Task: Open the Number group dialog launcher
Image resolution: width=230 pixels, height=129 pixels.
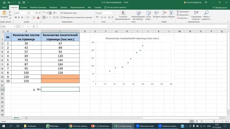Action: click(x=114, y=22)
